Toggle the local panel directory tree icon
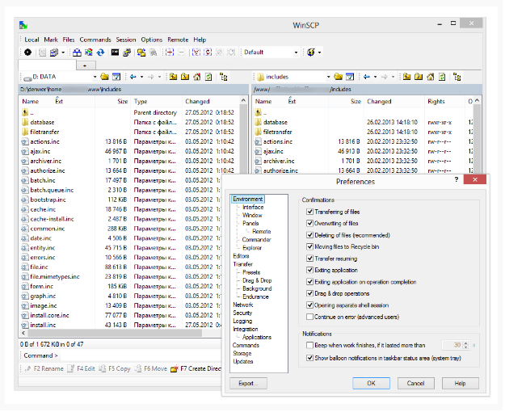505x412 pixels. [x=224, y=77]
